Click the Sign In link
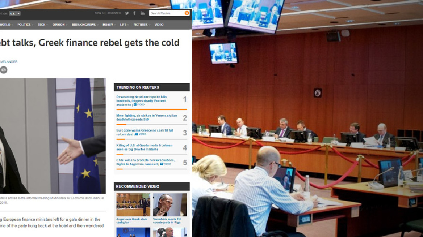Image resolution: width=423 pixels, height=237 pixels. [99, 13]
